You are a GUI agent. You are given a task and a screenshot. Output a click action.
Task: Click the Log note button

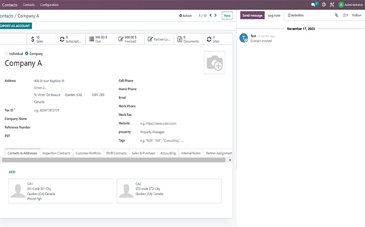coord(274,15)
